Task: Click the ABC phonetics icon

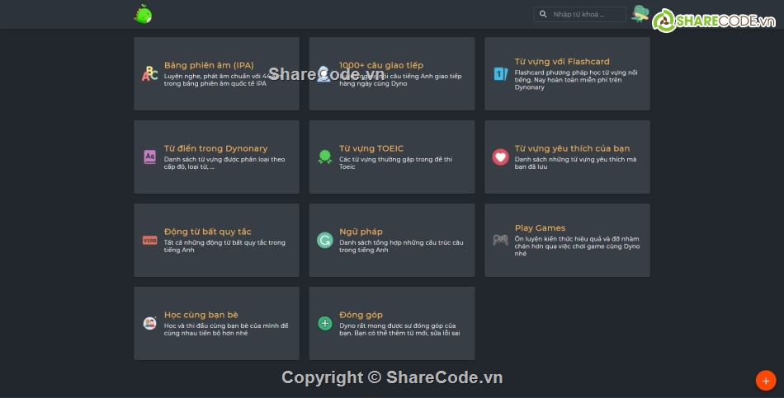Action: (x=149, y=74)
